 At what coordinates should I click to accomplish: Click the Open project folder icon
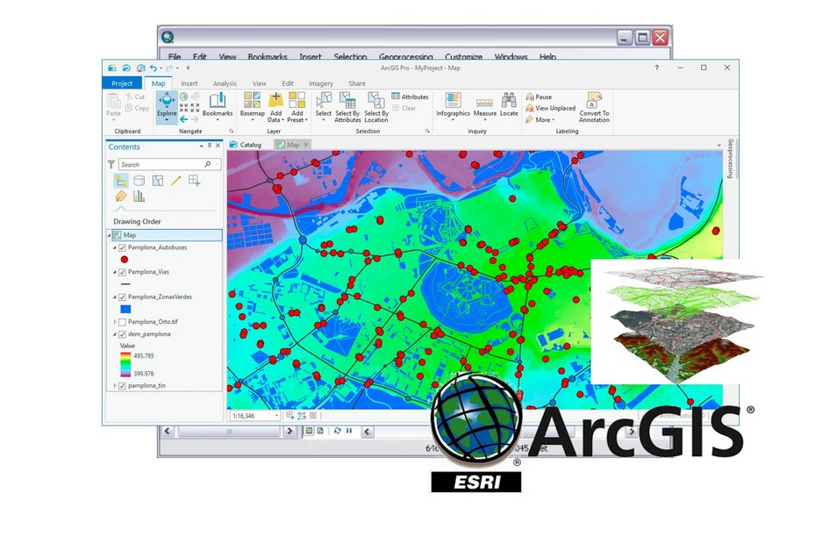(126, 68)
